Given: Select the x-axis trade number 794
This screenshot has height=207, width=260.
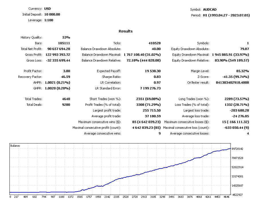Looking at the screenshot, I should 44,197.
